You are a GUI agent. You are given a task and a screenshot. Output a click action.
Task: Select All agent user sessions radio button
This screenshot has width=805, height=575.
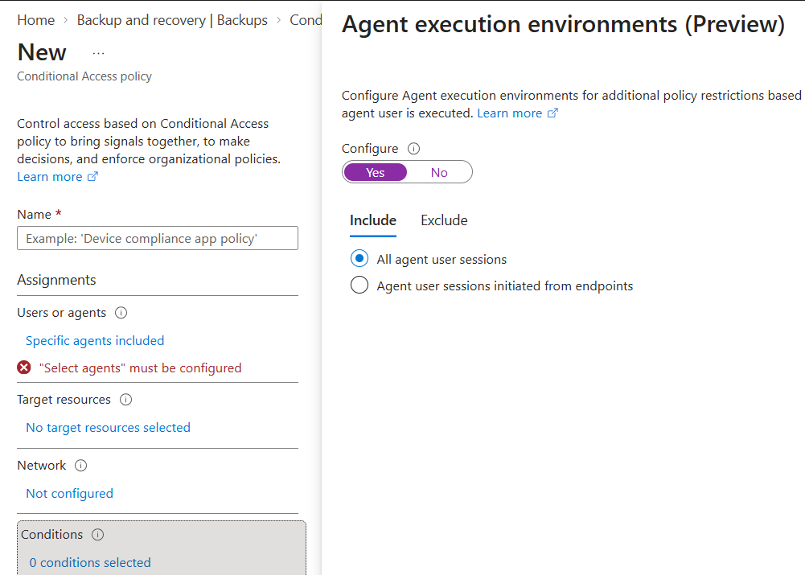(359, 258)
